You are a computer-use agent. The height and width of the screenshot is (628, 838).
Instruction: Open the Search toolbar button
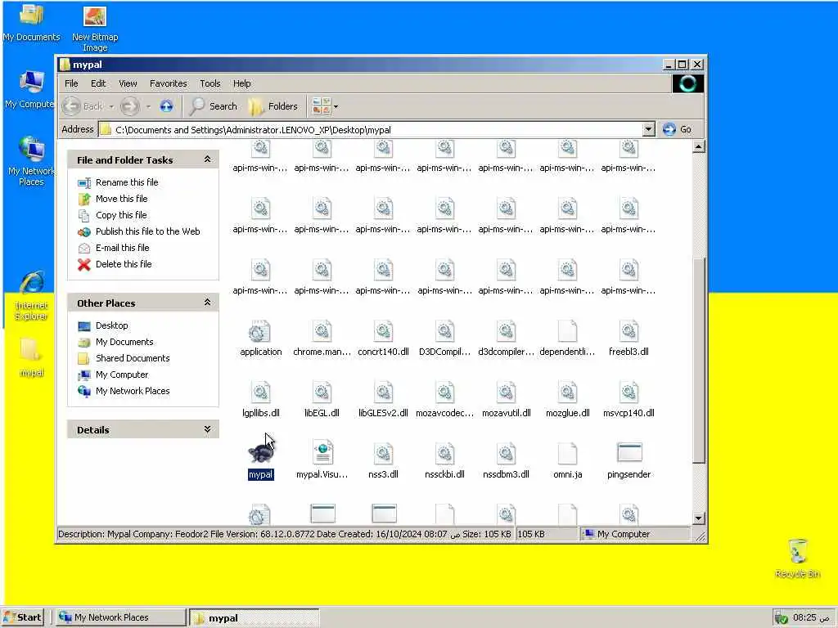coord(214,106)
